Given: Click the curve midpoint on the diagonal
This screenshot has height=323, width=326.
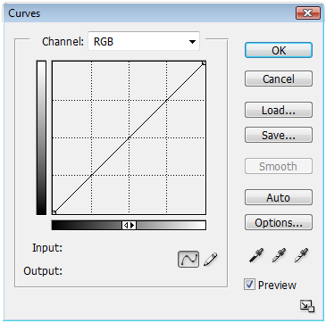Looking at the screenshot, I should pyautogui.click(x=129, y=137).
